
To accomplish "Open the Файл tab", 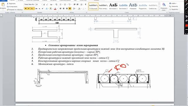I will click(x=4, y=1).
